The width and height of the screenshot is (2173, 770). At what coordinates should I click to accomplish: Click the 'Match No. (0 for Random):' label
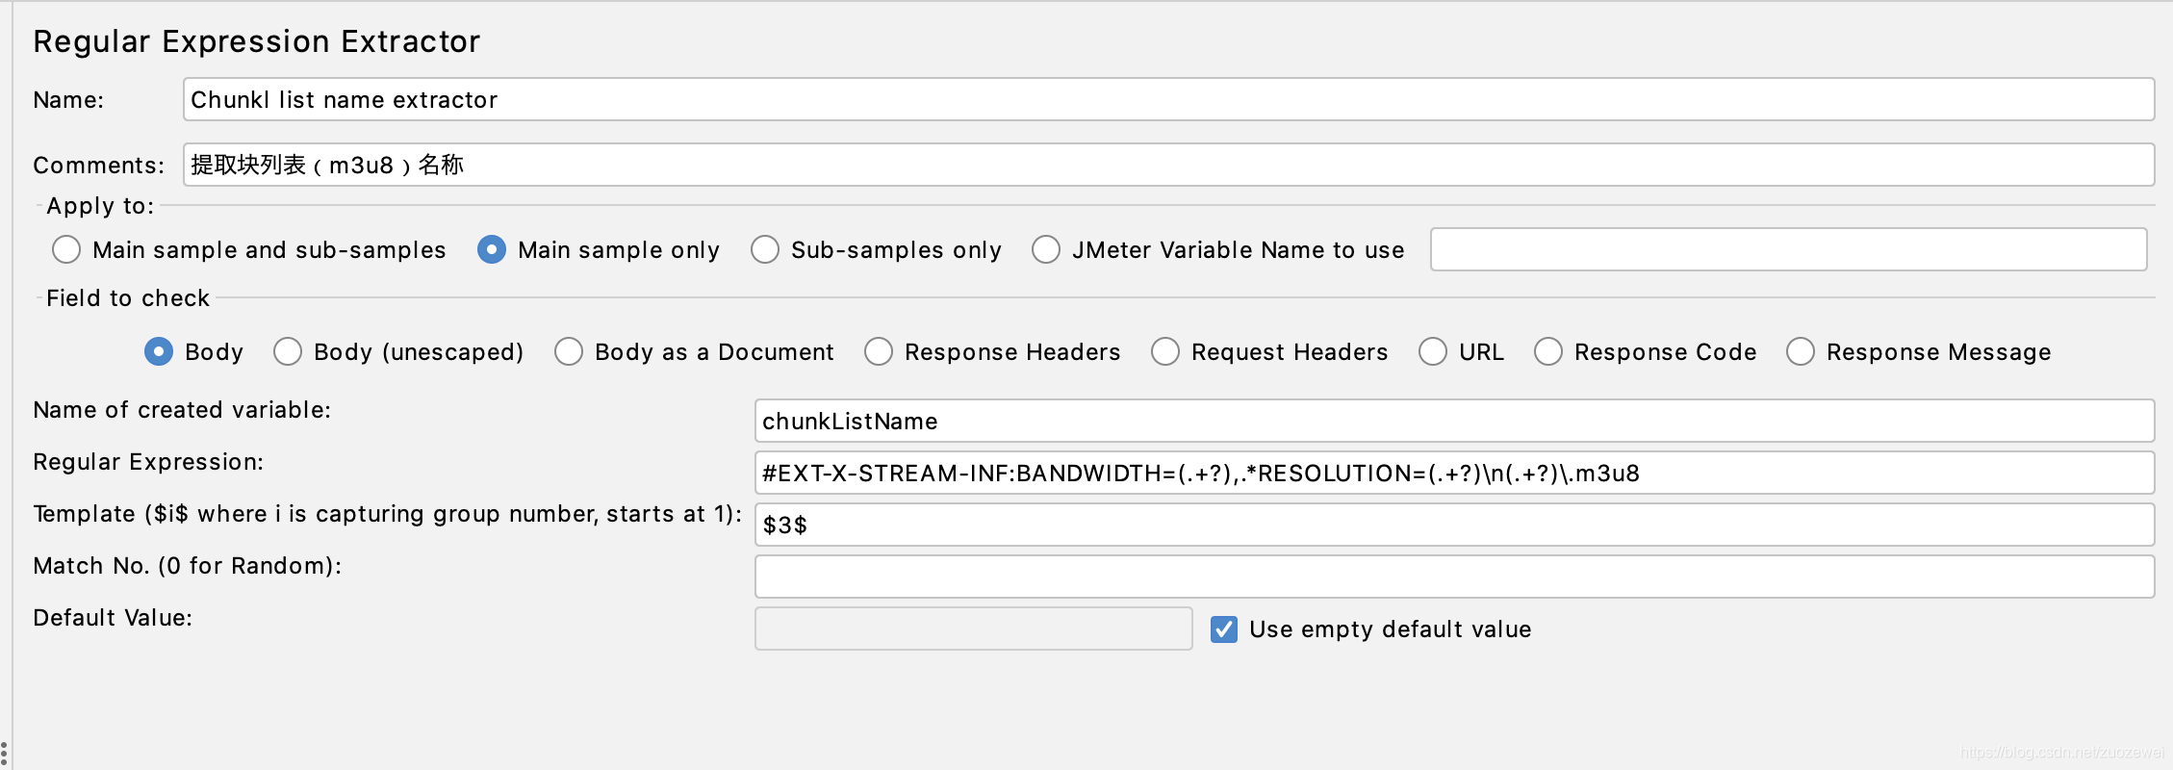pyautogui.click(x=188, y=566)
